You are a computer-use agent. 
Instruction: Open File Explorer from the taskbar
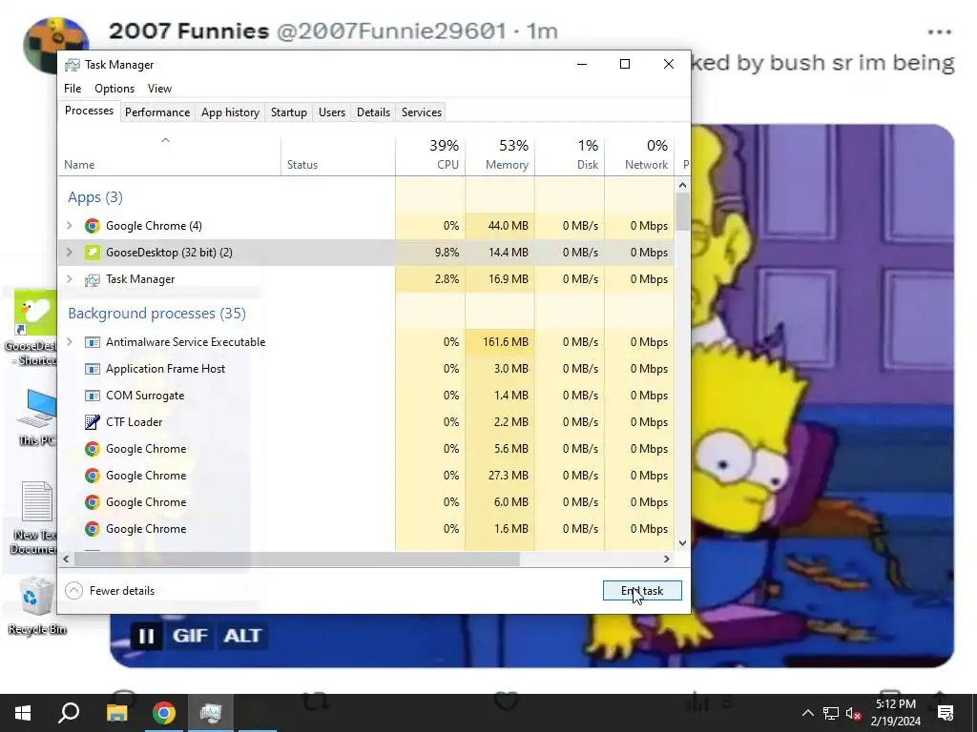tap(116, 713)
